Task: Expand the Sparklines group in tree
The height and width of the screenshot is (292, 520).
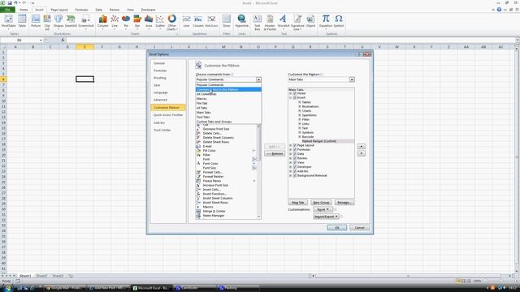Action: click(300, 115)
